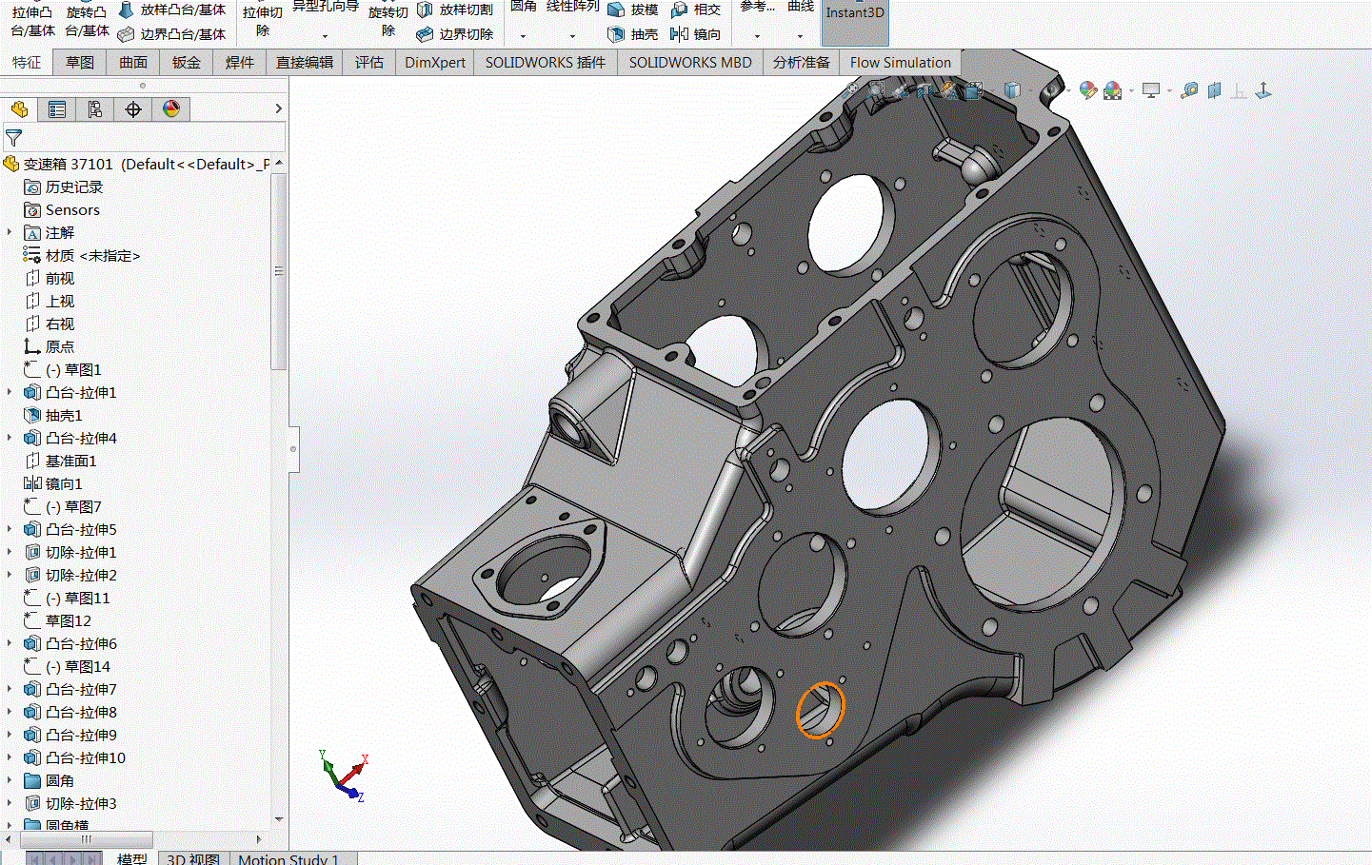
Task: Open the PropertyManager panel tab
Action: tap(57, 109)
